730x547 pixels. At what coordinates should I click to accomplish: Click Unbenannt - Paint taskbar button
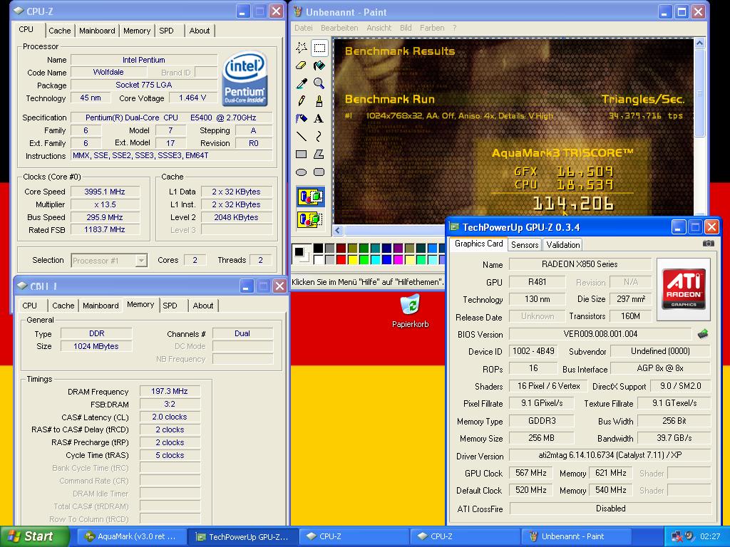pyautogui.click(x=576, y=536)
